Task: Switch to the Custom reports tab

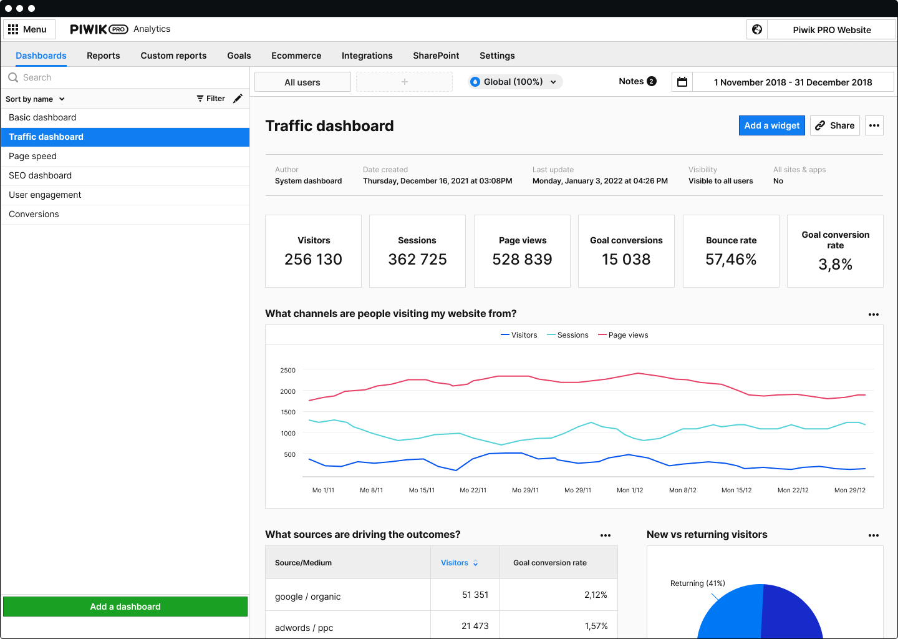Action: point(173,56)
